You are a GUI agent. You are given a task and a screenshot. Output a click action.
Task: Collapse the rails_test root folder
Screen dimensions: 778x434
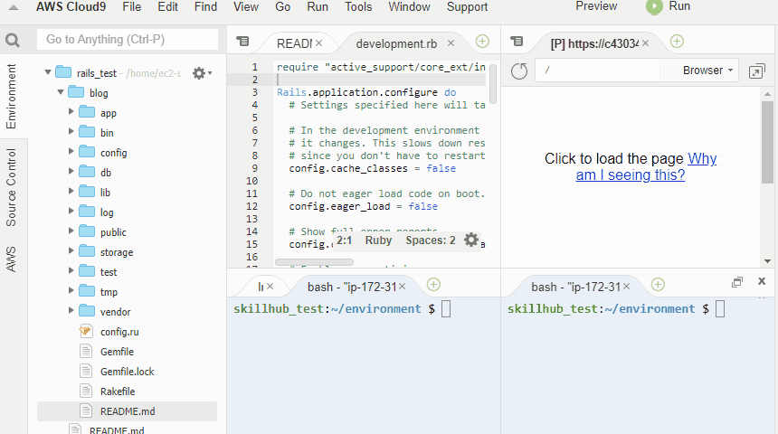coord(48,72)
